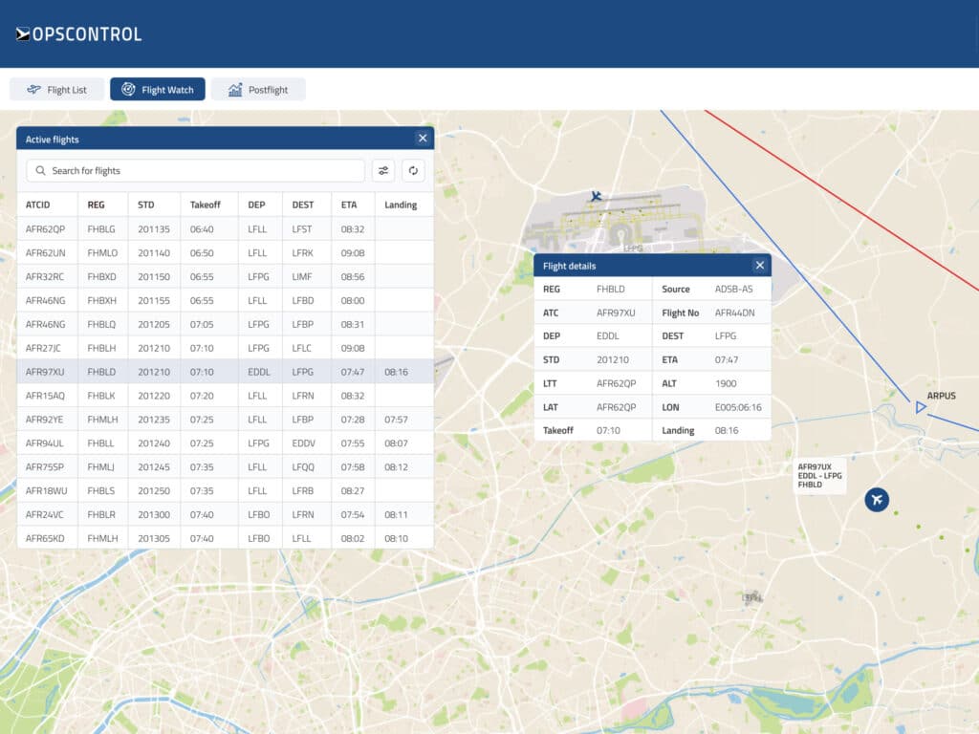Switch to the Flight Watch tab
979x734 pixels.
(158, 89)
